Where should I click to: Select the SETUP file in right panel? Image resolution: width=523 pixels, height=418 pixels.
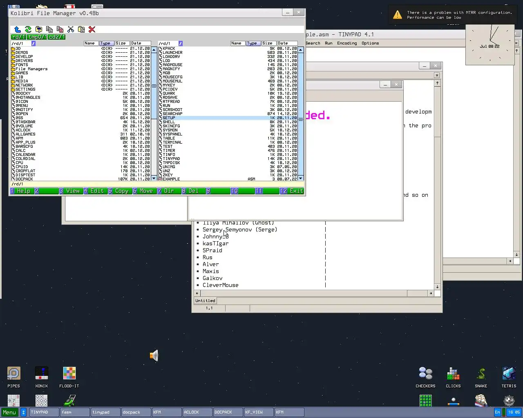tap(228, 118)
